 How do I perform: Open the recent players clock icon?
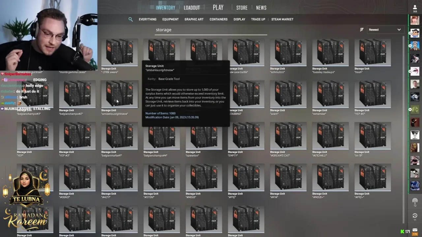pyautogui.click(x=415, y=217)
